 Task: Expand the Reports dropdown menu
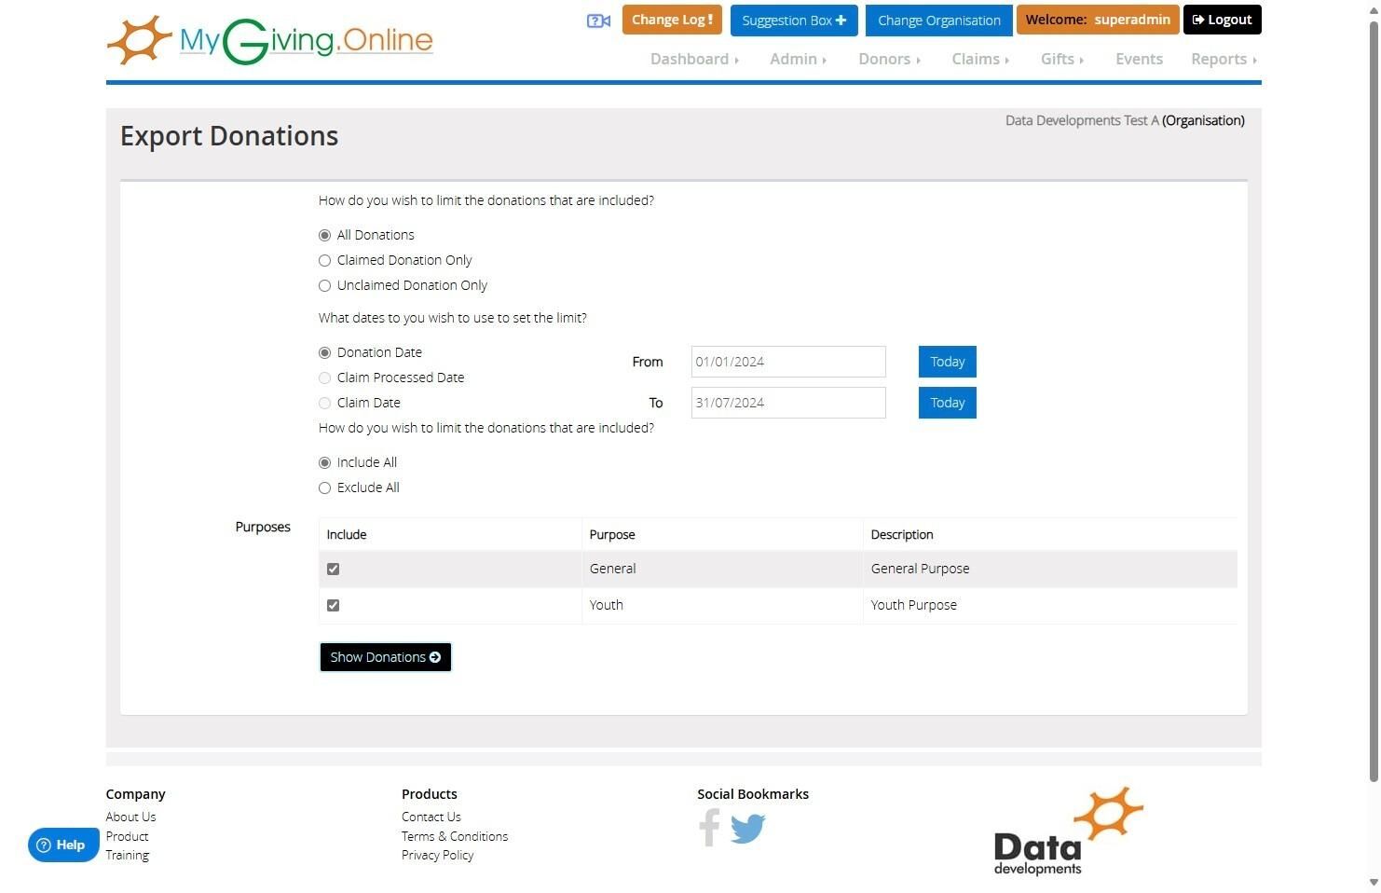pos(1224,59)
